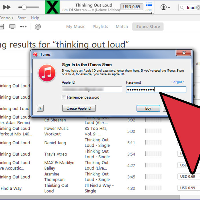This screenshot has width=200, height=200.
Task: Close the iTunes sign-in dialog
Action: 183,53
